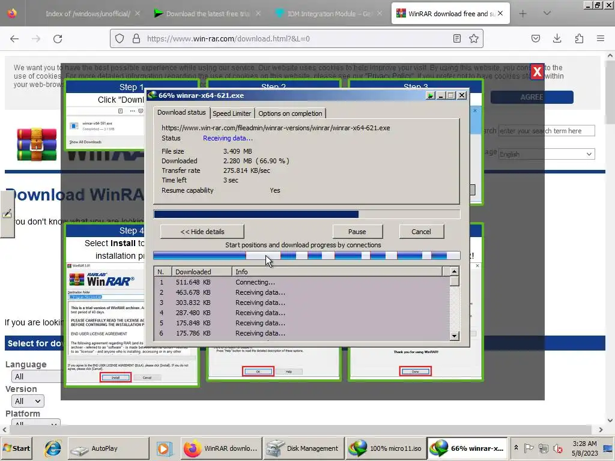This screenshot has height=461, width=615.
Task: Select the Options on completion tab
Action: 290,113
